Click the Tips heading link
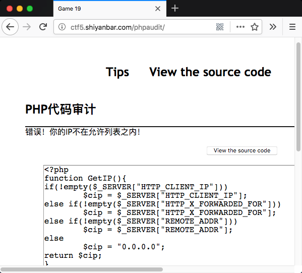302x273 pixels. (117, 72)
